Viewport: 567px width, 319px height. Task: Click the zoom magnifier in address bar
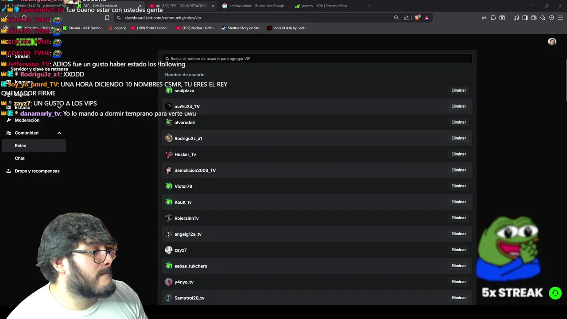pos(396,18)
